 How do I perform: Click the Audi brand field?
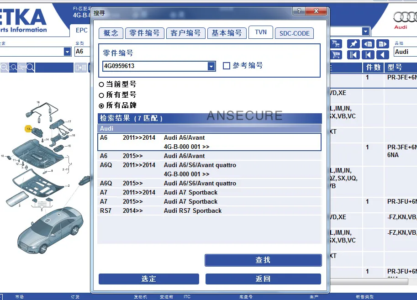tap(405, 52)
